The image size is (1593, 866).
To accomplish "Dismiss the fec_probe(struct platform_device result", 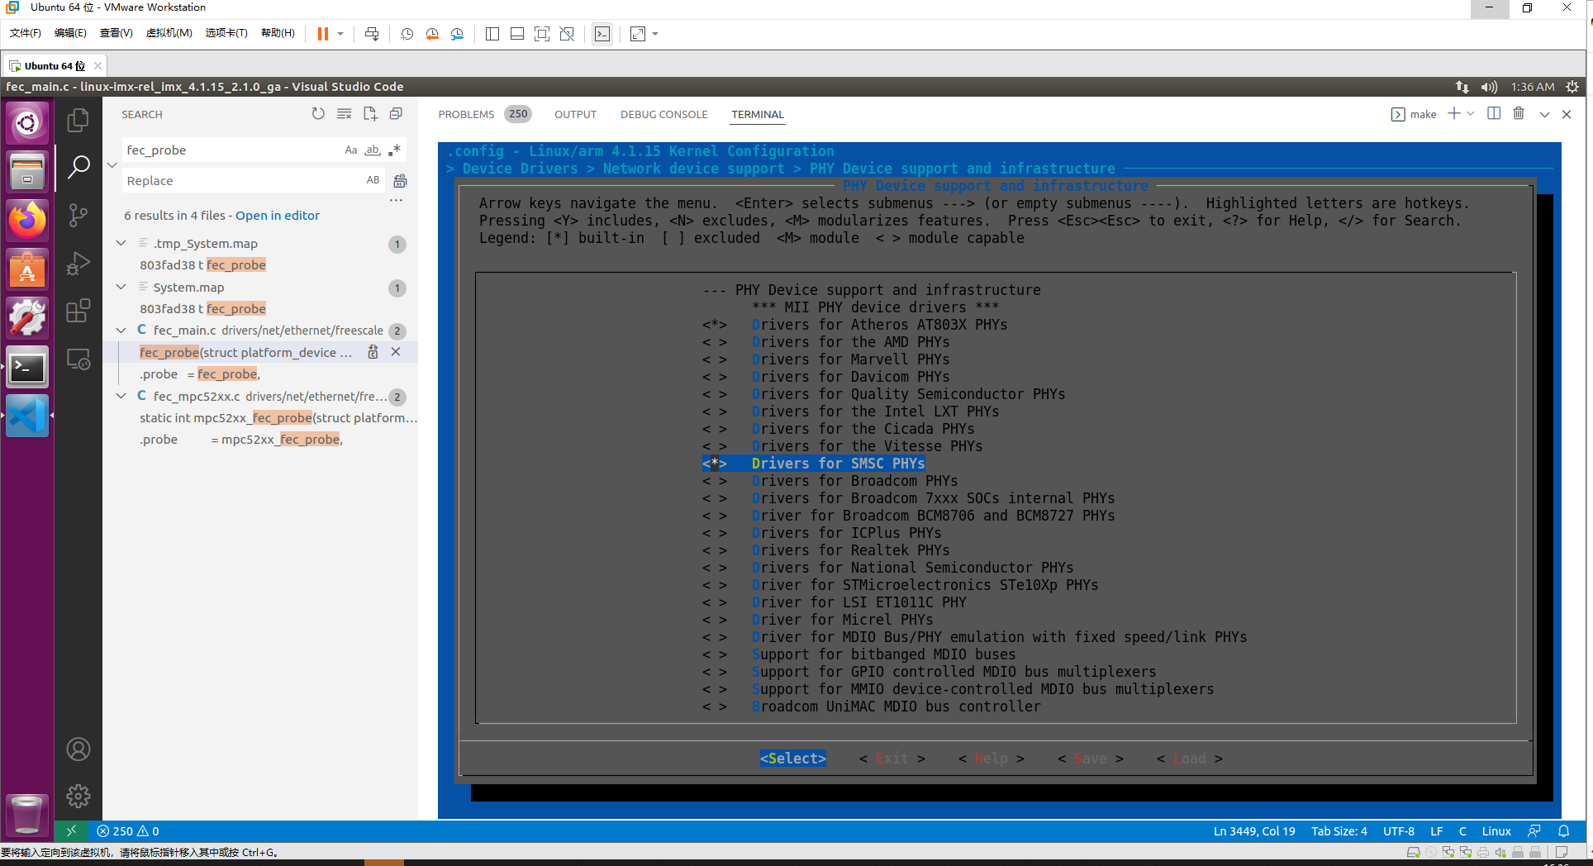I will [x=396, y=352].
